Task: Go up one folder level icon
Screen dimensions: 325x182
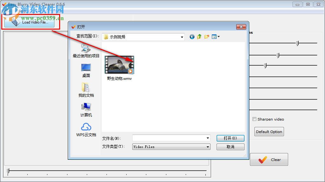Action: (x=199, y=37)
